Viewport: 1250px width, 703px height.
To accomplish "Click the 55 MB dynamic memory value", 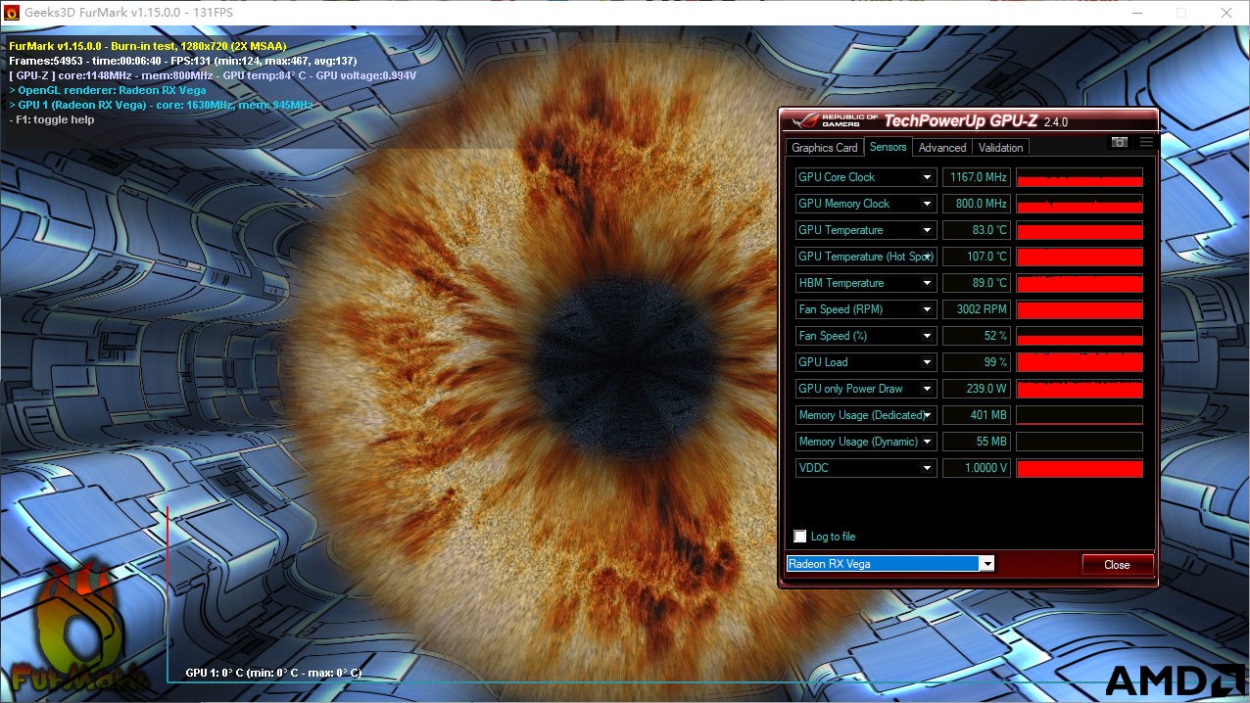I will (976, 442).
